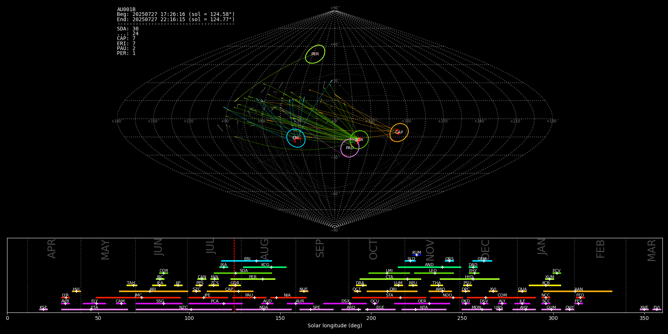Click the red dashed current solar longitude line

coord(234,275)
